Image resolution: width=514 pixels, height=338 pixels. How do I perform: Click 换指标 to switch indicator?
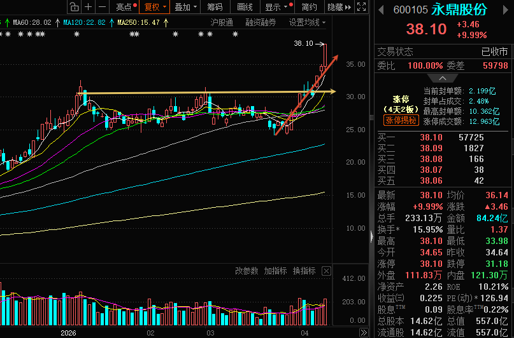click(304, 271)
